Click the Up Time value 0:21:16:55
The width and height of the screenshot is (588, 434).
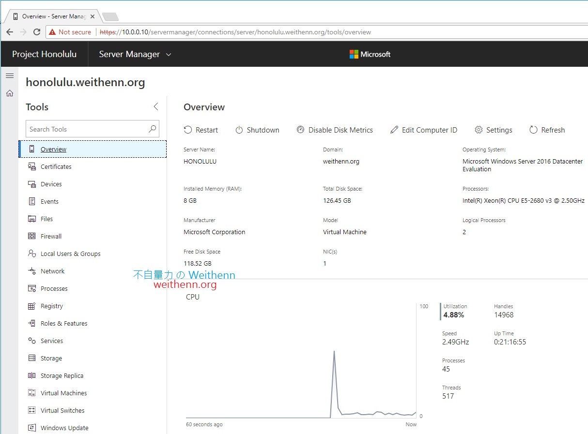[510, 342]
